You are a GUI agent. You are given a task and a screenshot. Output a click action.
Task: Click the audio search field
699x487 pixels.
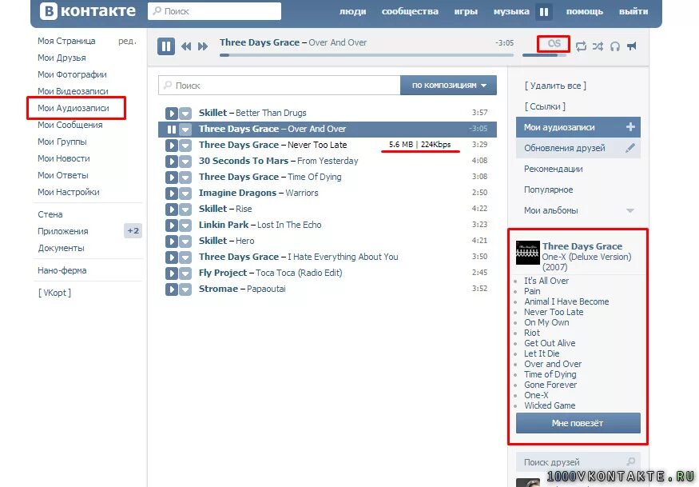tap(280, 86)
